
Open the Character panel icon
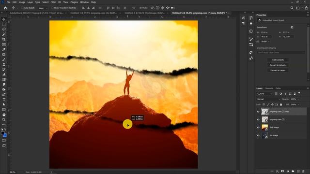(x=243, y=18)
